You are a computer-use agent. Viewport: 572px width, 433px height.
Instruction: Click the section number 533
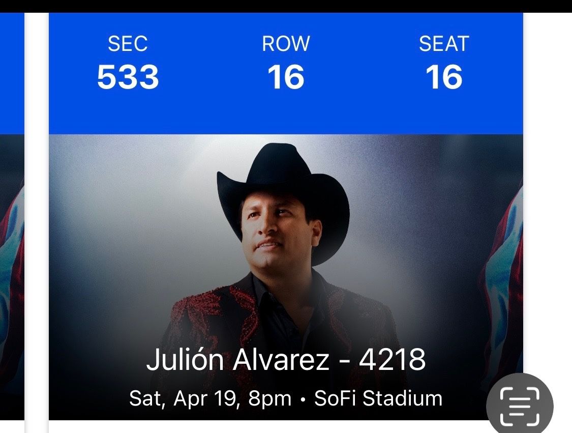coord(128,77)
